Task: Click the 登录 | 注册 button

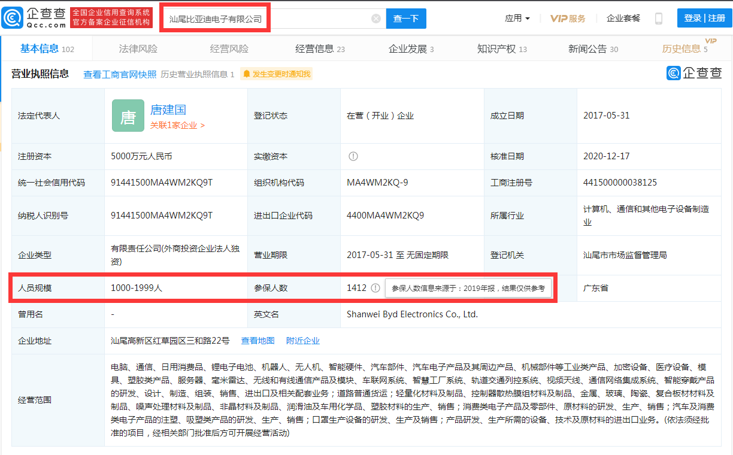Action: (x=705, y=18)
